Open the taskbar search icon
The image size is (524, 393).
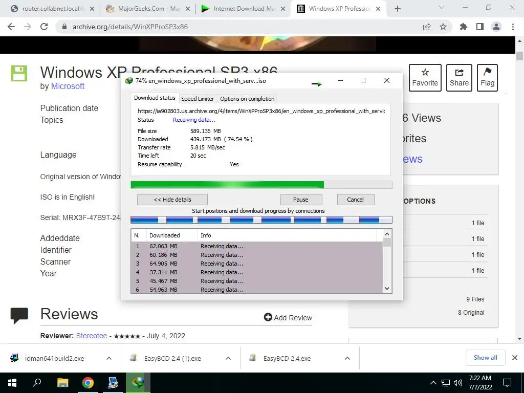[37, 383]
